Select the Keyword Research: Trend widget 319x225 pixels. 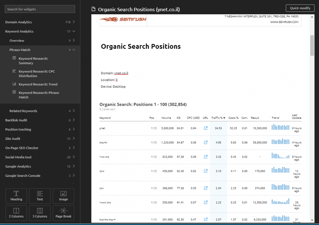coord(38,84)
